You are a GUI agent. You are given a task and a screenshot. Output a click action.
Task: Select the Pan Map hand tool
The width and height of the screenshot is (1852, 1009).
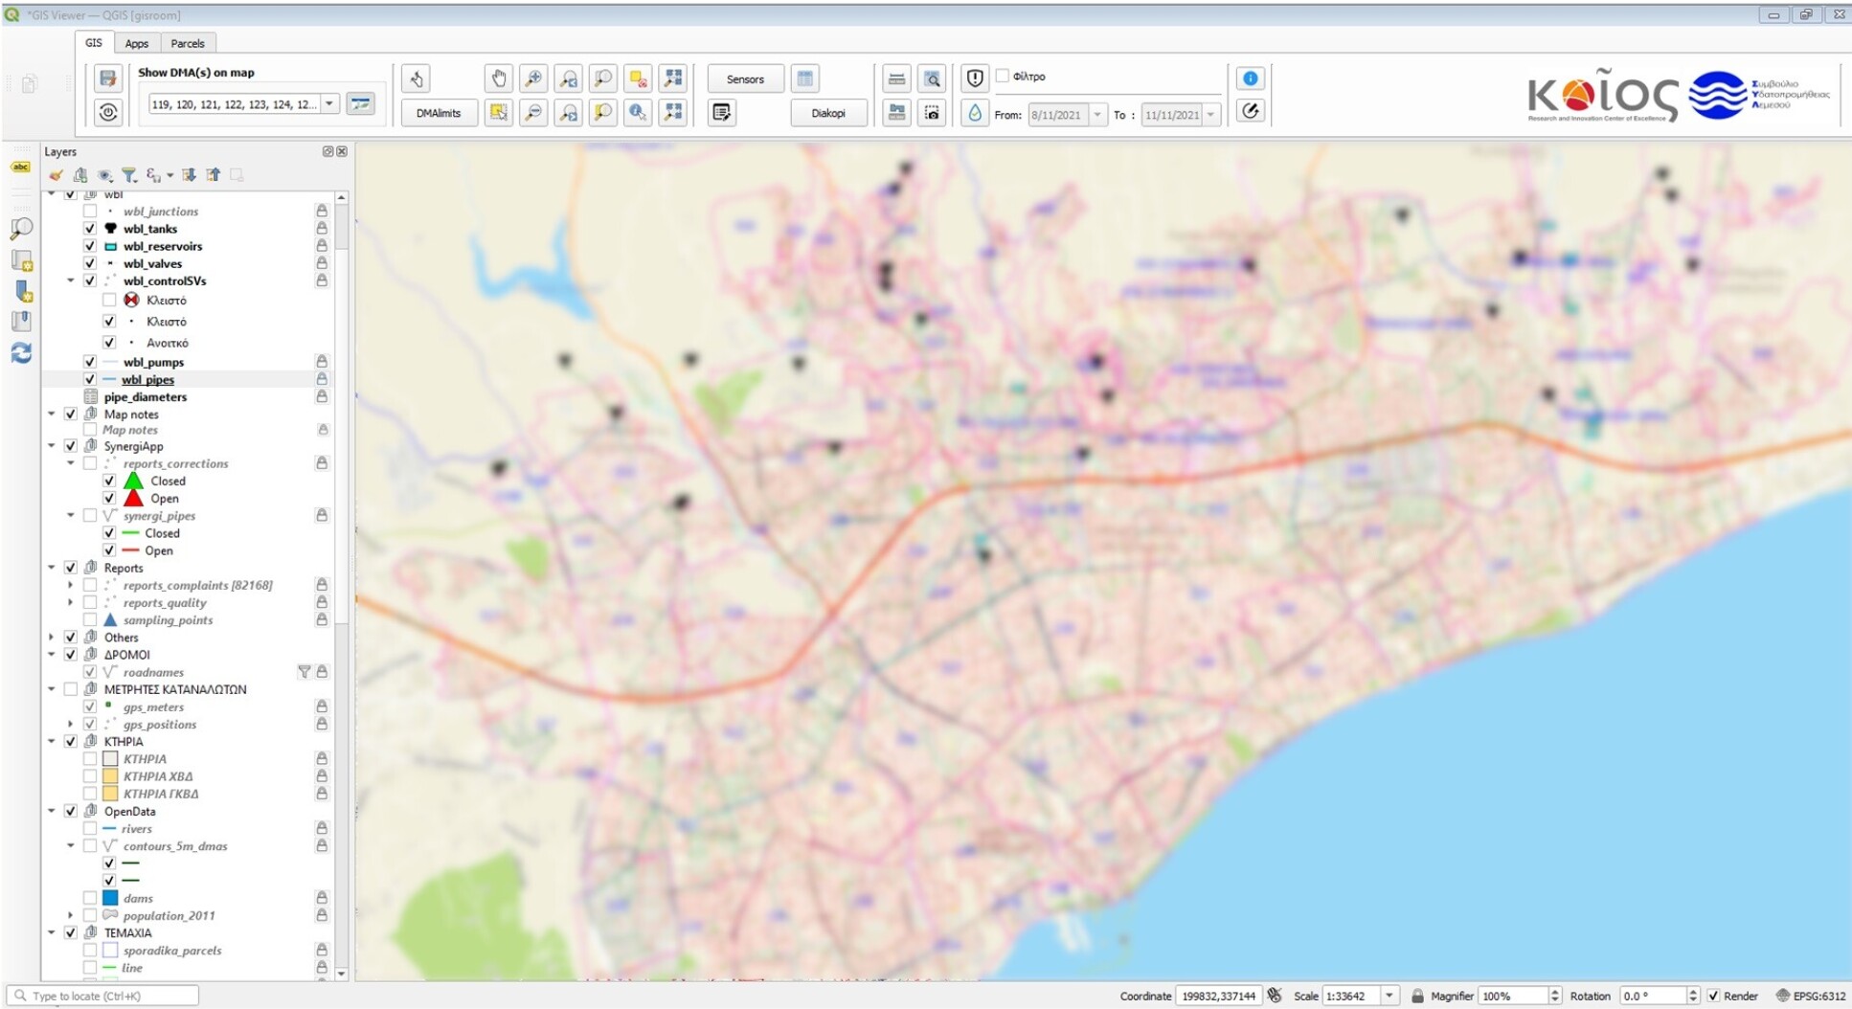point(498,78)
